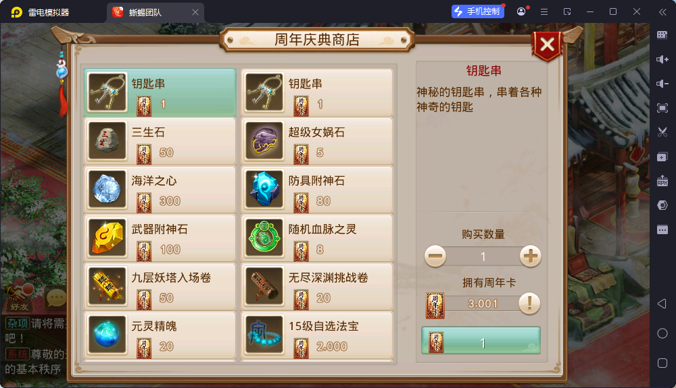
Task: Select 防具附神石 item
Action: point(317,190)
